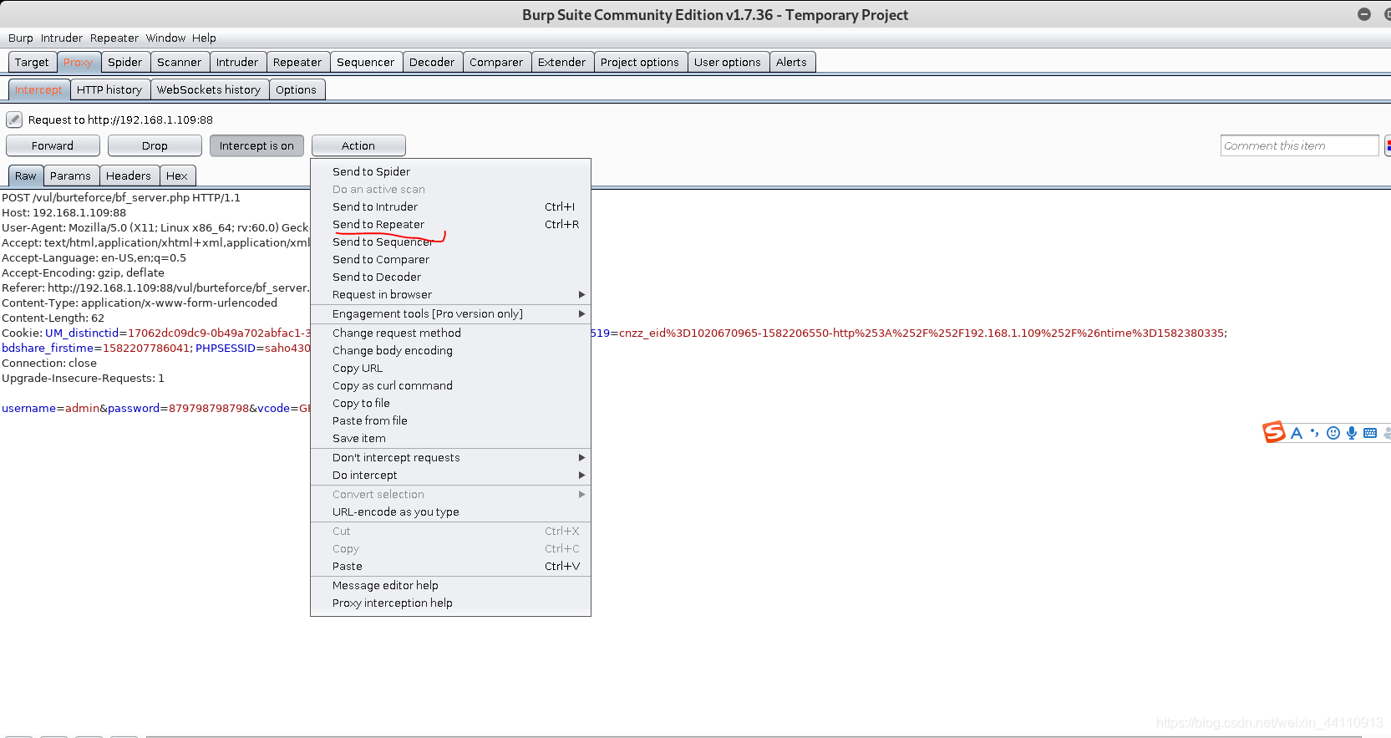Switch message view to Headers tab
This screenshot has height=738, width=1391.
click(129, 176)
